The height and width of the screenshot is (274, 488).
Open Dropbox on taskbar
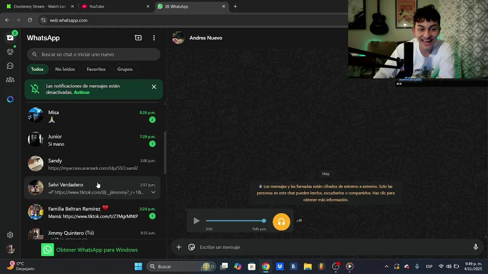pyautogui.click(x=280, y=266)
